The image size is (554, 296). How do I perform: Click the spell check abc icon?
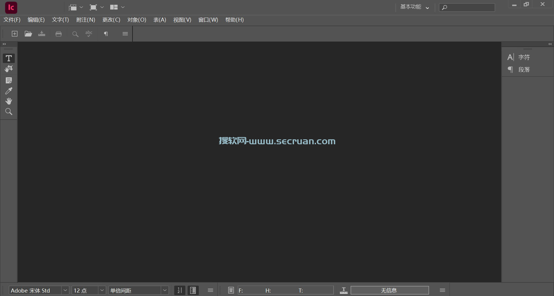[89, 34]
